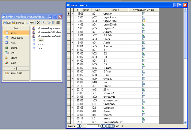Expand subdatasheet for row id 15
The height and width of the screenshot is (130, 191).
click(72, 64)
